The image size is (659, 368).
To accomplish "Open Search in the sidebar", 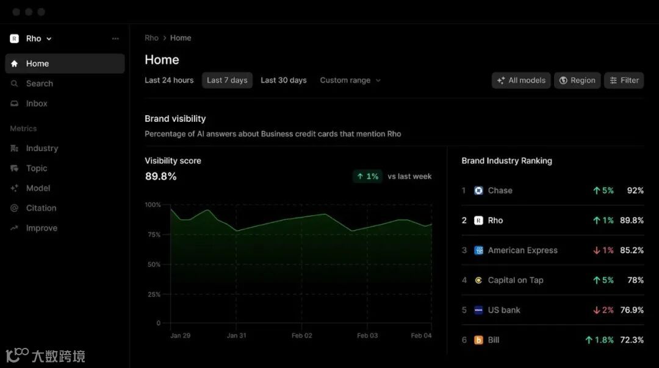I will coord(65,83).
